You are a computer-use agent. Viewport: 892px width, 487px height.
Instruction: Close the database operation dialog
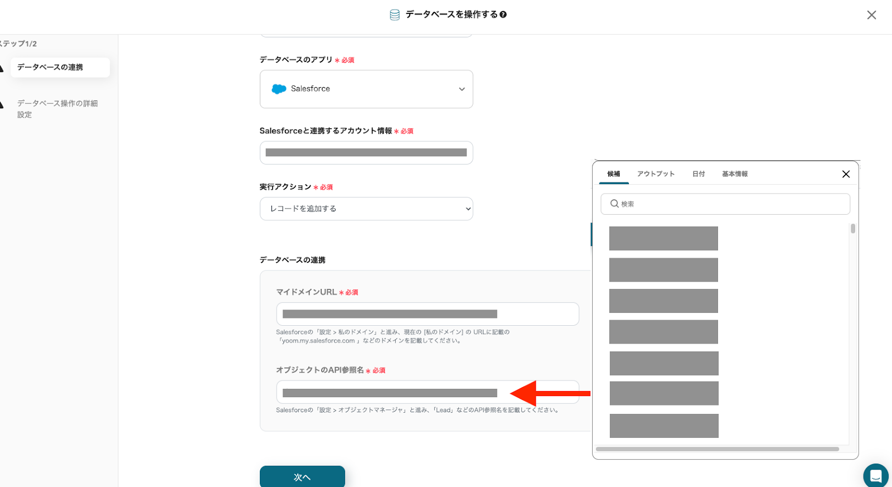(871, 15)
